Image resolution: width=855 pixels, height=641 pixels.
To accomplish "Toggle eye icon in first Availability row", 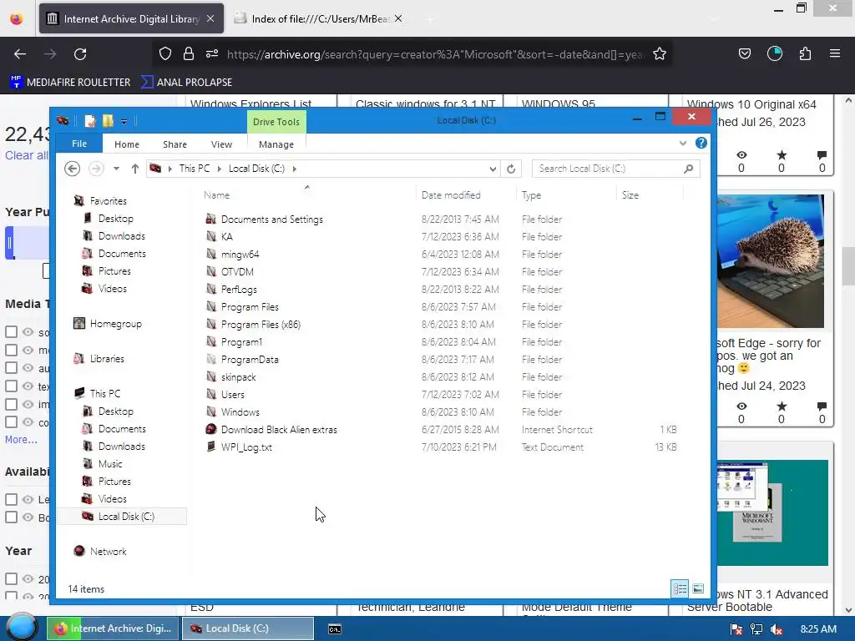I will coord(28,499).
